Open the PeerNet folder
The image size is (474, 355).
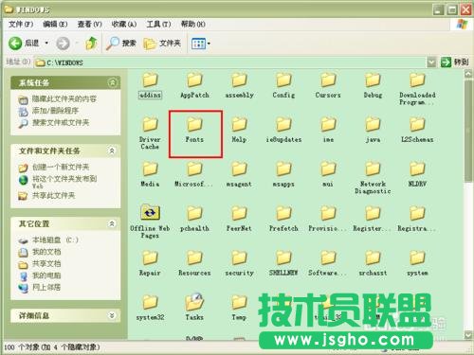point(239,219)
